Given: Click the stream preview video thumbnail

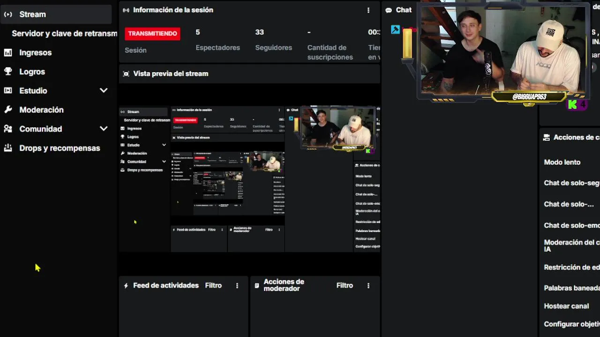Looking at the screenshot, I should (249, 179).
